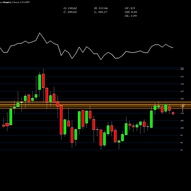Click the 130 price axis label
Viewport: 191px width, 191px height.
[x=182, y=84]
